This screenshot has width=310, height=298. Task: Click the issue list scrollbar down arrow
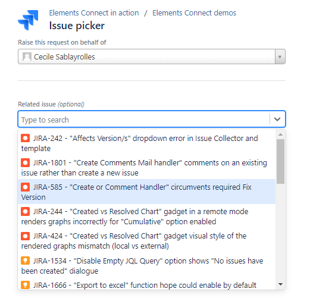(x=280, y=284)
